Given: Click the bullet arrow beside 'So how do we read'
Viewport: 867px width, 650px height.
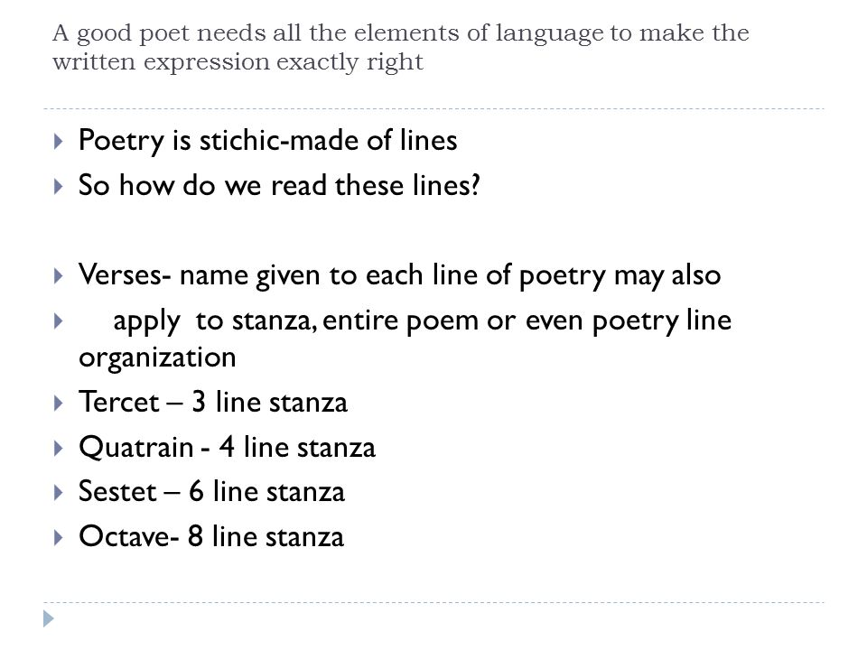Looking at the screenshot, I should point(58,186).
